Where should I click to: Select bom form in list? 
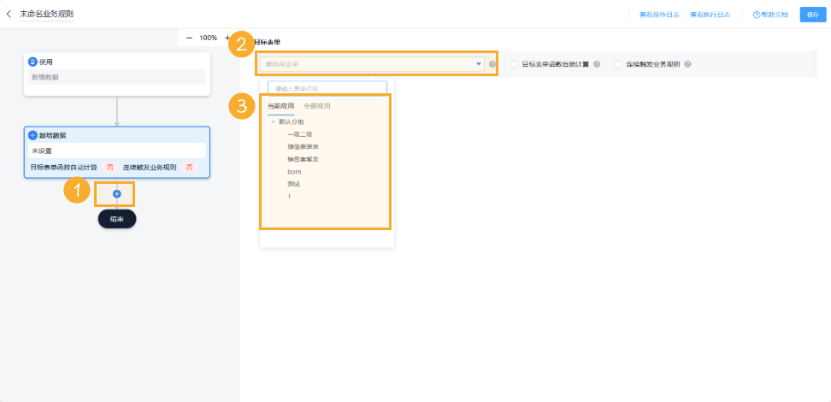click(294, 172)
